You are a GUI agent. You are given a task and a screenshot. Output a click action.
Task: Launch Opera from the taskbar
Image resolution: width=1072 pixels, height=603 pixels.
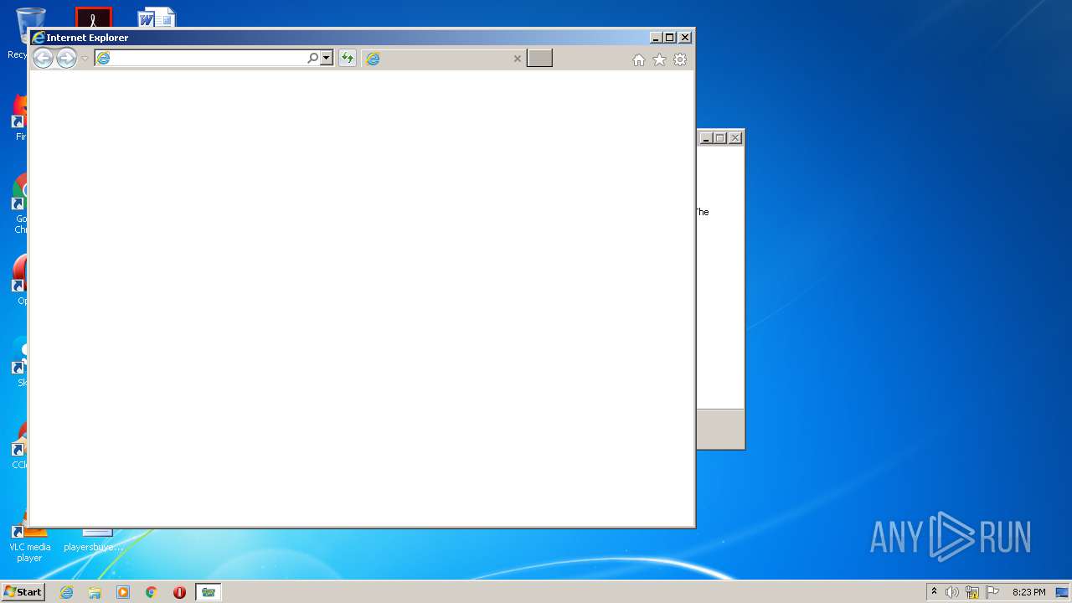click(x=179, y=592)
